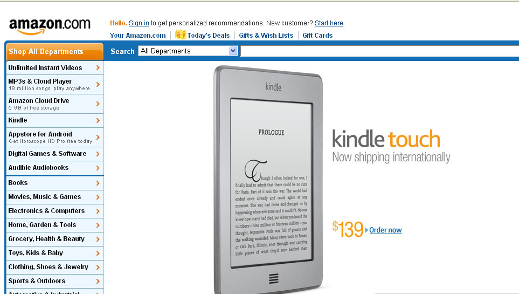Viewport: 519px width, 294px height.
Task: Click the arrow beside Unlimited Instant Videos
Action: [x=98, y=67]
